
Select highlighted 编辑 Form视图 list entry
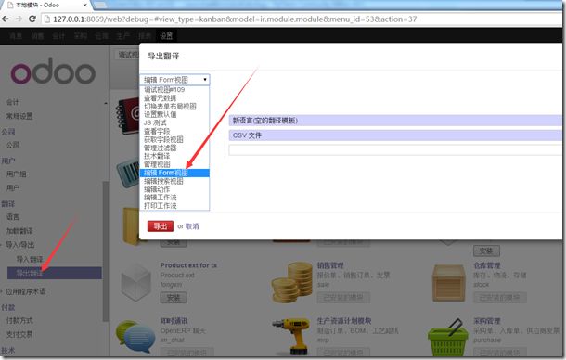pyautogui.click(x=174, y=173)
